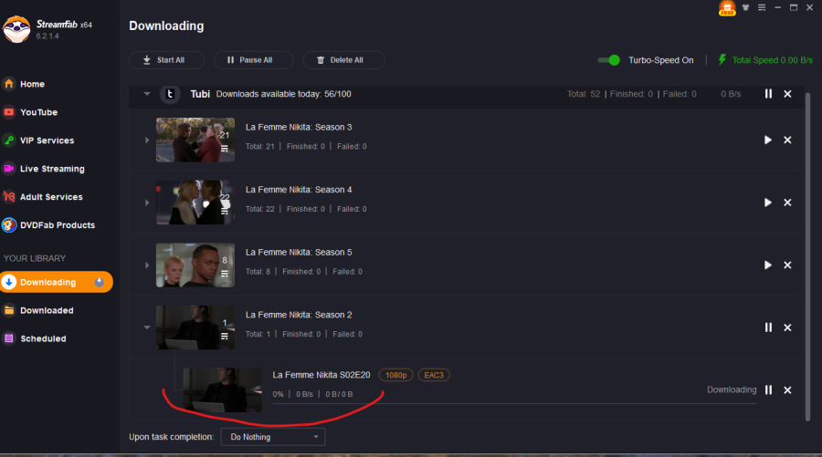822x457 pixels.
Task: Pause the S02E20 episode download
Action: coord(768,390)
